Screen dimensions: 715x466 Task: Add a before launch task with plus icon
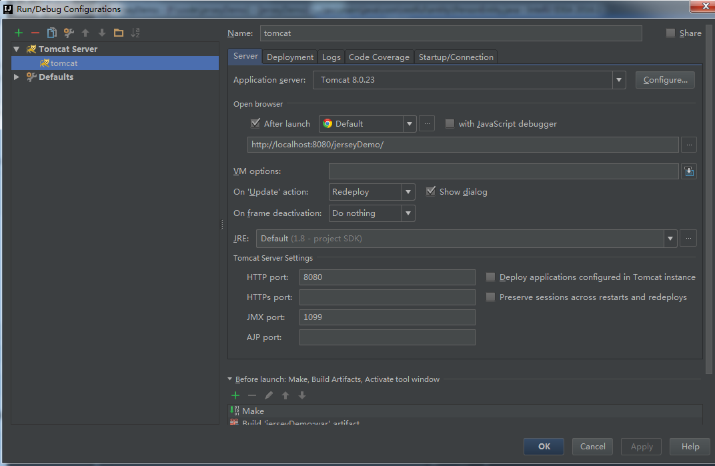click(235, 395)
